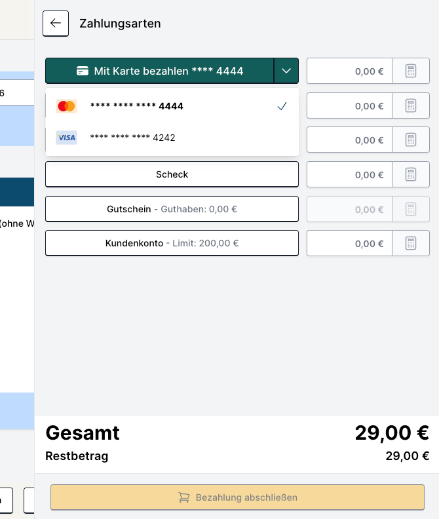
Task: Choose the Visa card ending 4242
Action: [133, 138]
